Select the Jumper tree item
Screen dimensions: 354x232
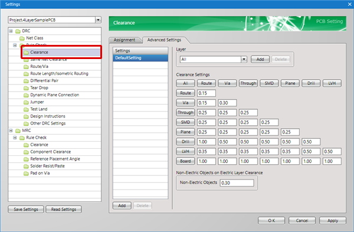(x=37, y=102)
